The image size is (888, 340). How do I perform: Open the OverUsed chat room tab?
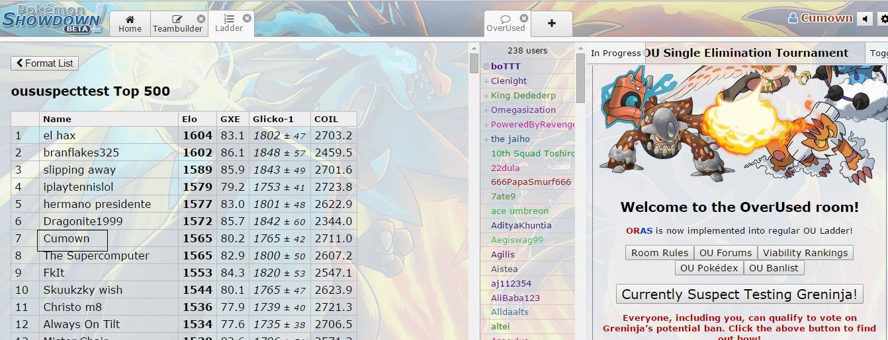[x=506, y=24]
